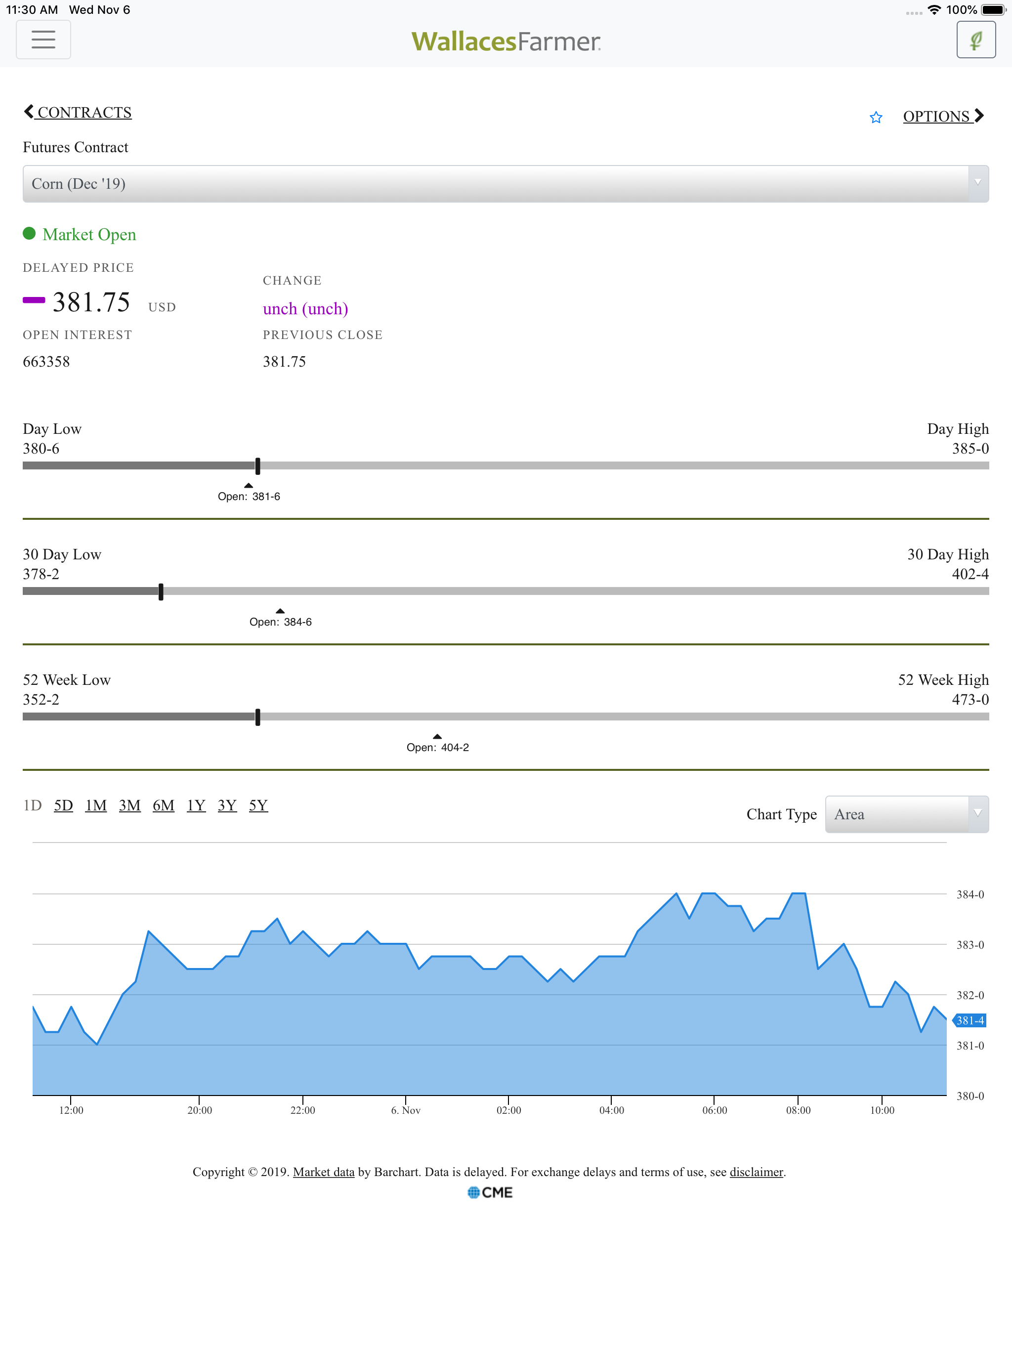
Task: Switch chart to 5D range
Action: pos(63,805)
